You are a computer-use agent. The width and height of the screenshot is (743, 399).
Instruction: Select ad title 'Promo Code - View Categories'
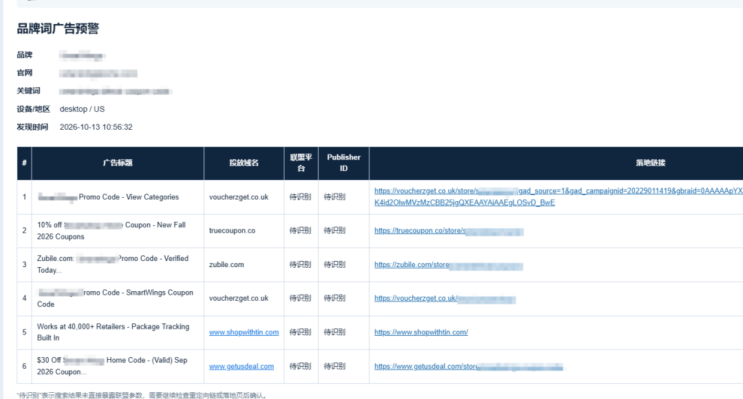coord(109,197)
